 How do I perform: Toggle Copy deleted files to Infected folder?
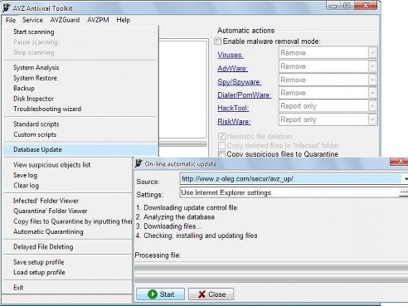click(x=221, y=145)
